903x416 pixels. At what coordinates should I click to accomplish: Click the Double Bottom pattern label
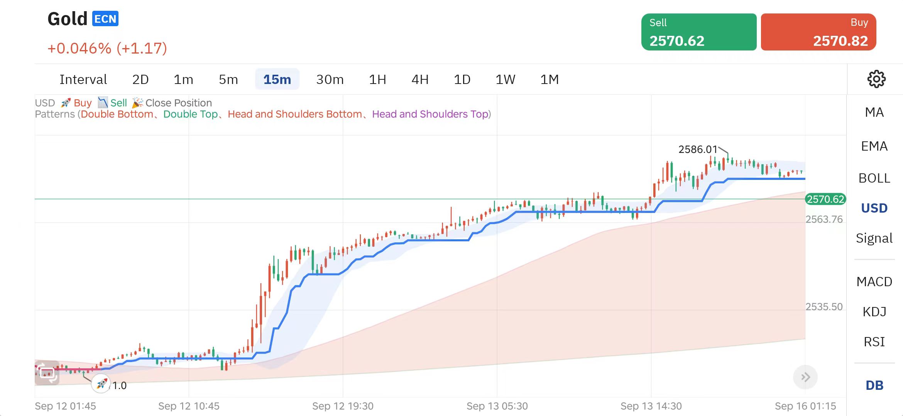pyautogui.click(x=117, y=114)
